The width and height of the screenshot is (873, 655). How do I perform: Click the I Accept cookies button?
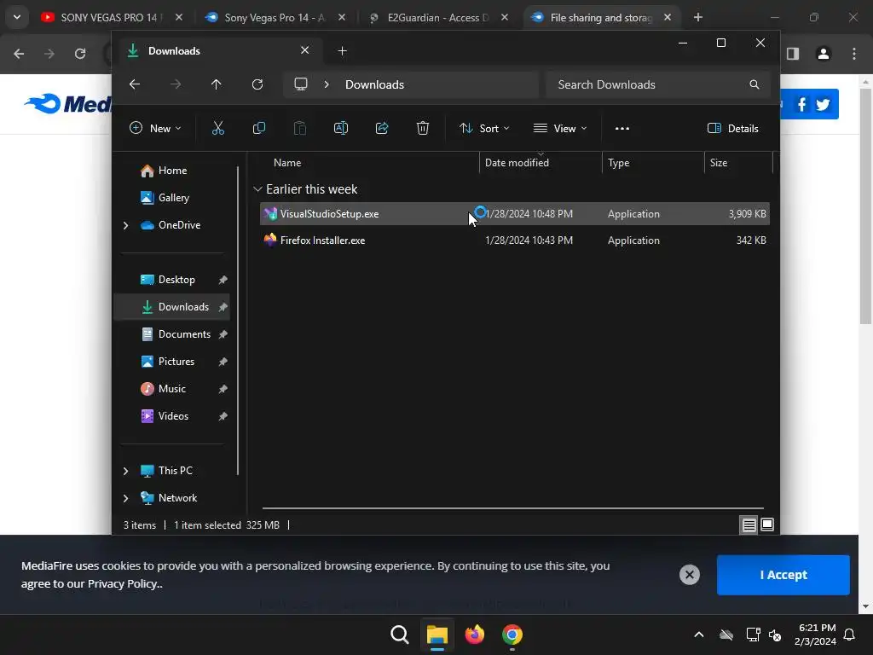pyautogui.click(x=783, y=575)
